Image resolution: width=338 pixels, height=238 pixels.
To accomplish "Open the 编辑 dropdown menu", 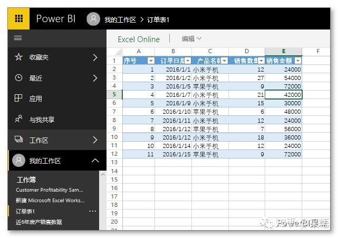I will [191, 39].
